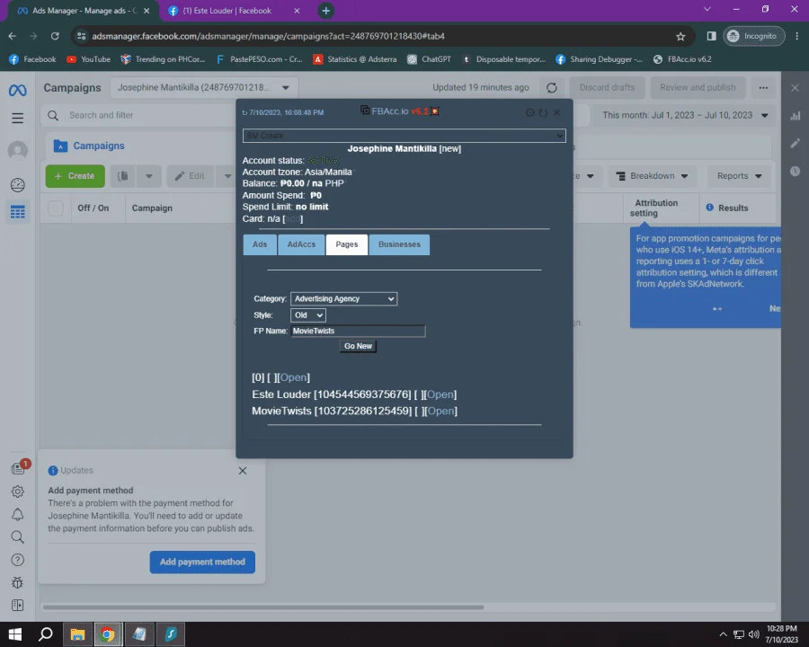Image resolution: width=809 pixels, height=647 pixels.
Task: Open the ChatGPT bookmark
Action: 429,59
